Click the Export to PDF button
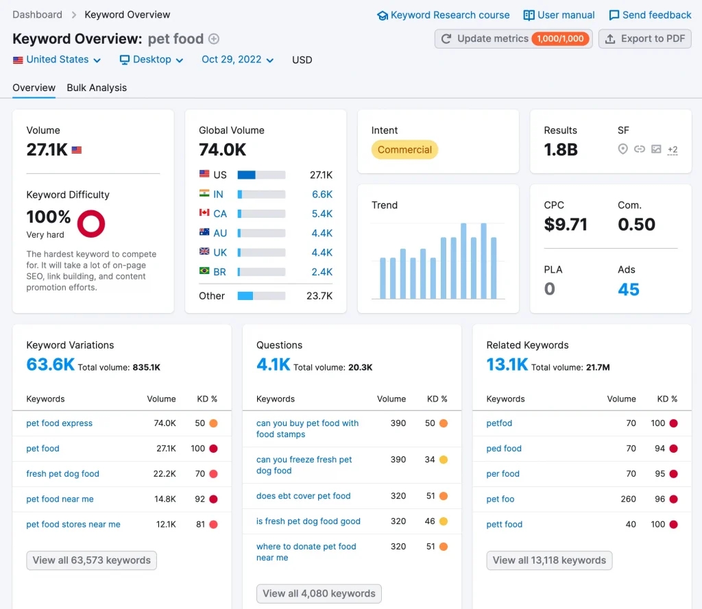 (645, 39)
